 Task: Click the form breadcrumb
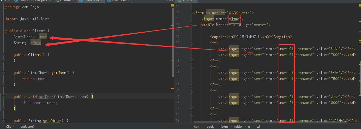(x=224, y=127)
